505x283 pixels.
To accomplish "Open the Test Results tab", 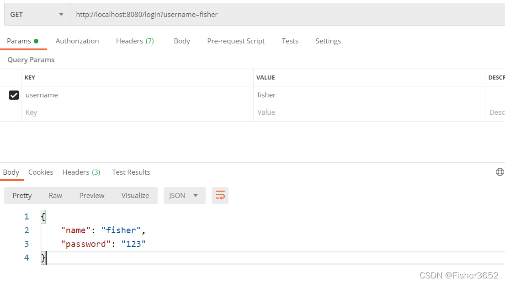I will 131,172.
